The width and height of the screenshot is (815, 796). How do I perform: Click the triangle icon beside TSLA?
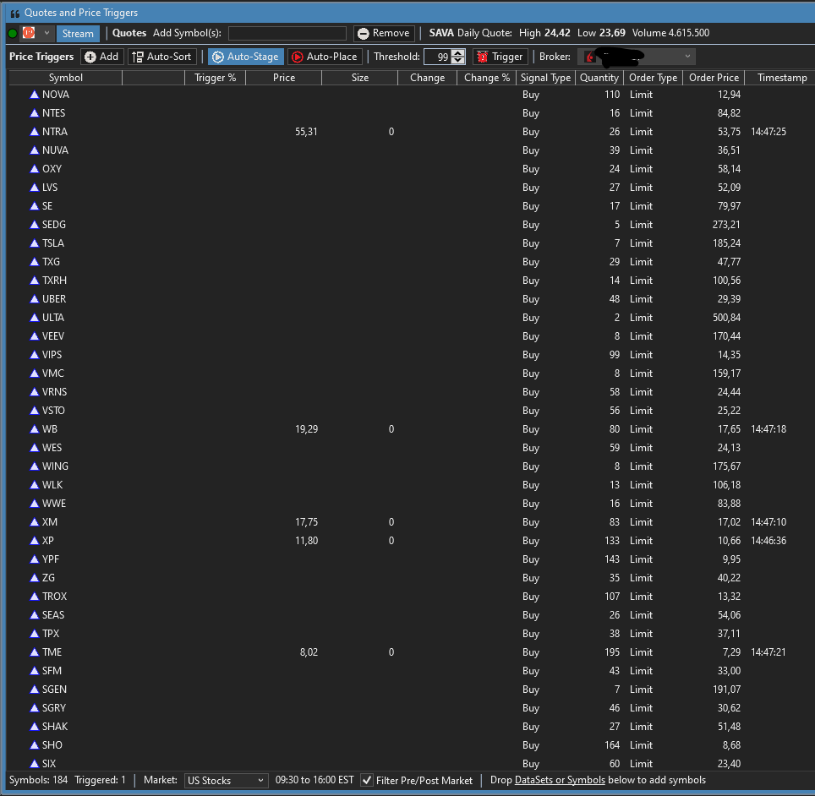(x=35, y=243)
